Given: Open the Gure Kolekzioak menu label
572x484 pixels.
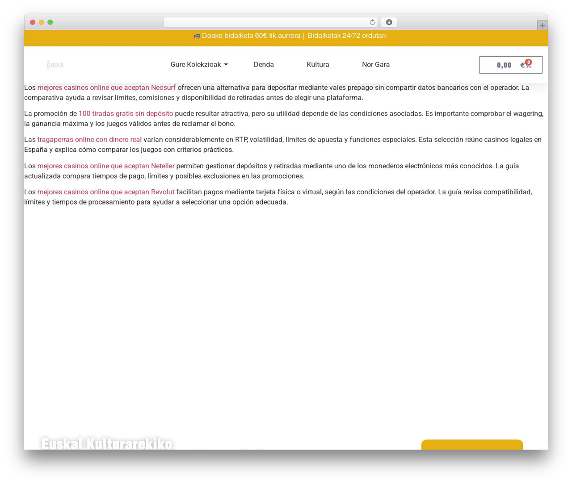Looking at the screenshot, I should (x=196, y=65).
